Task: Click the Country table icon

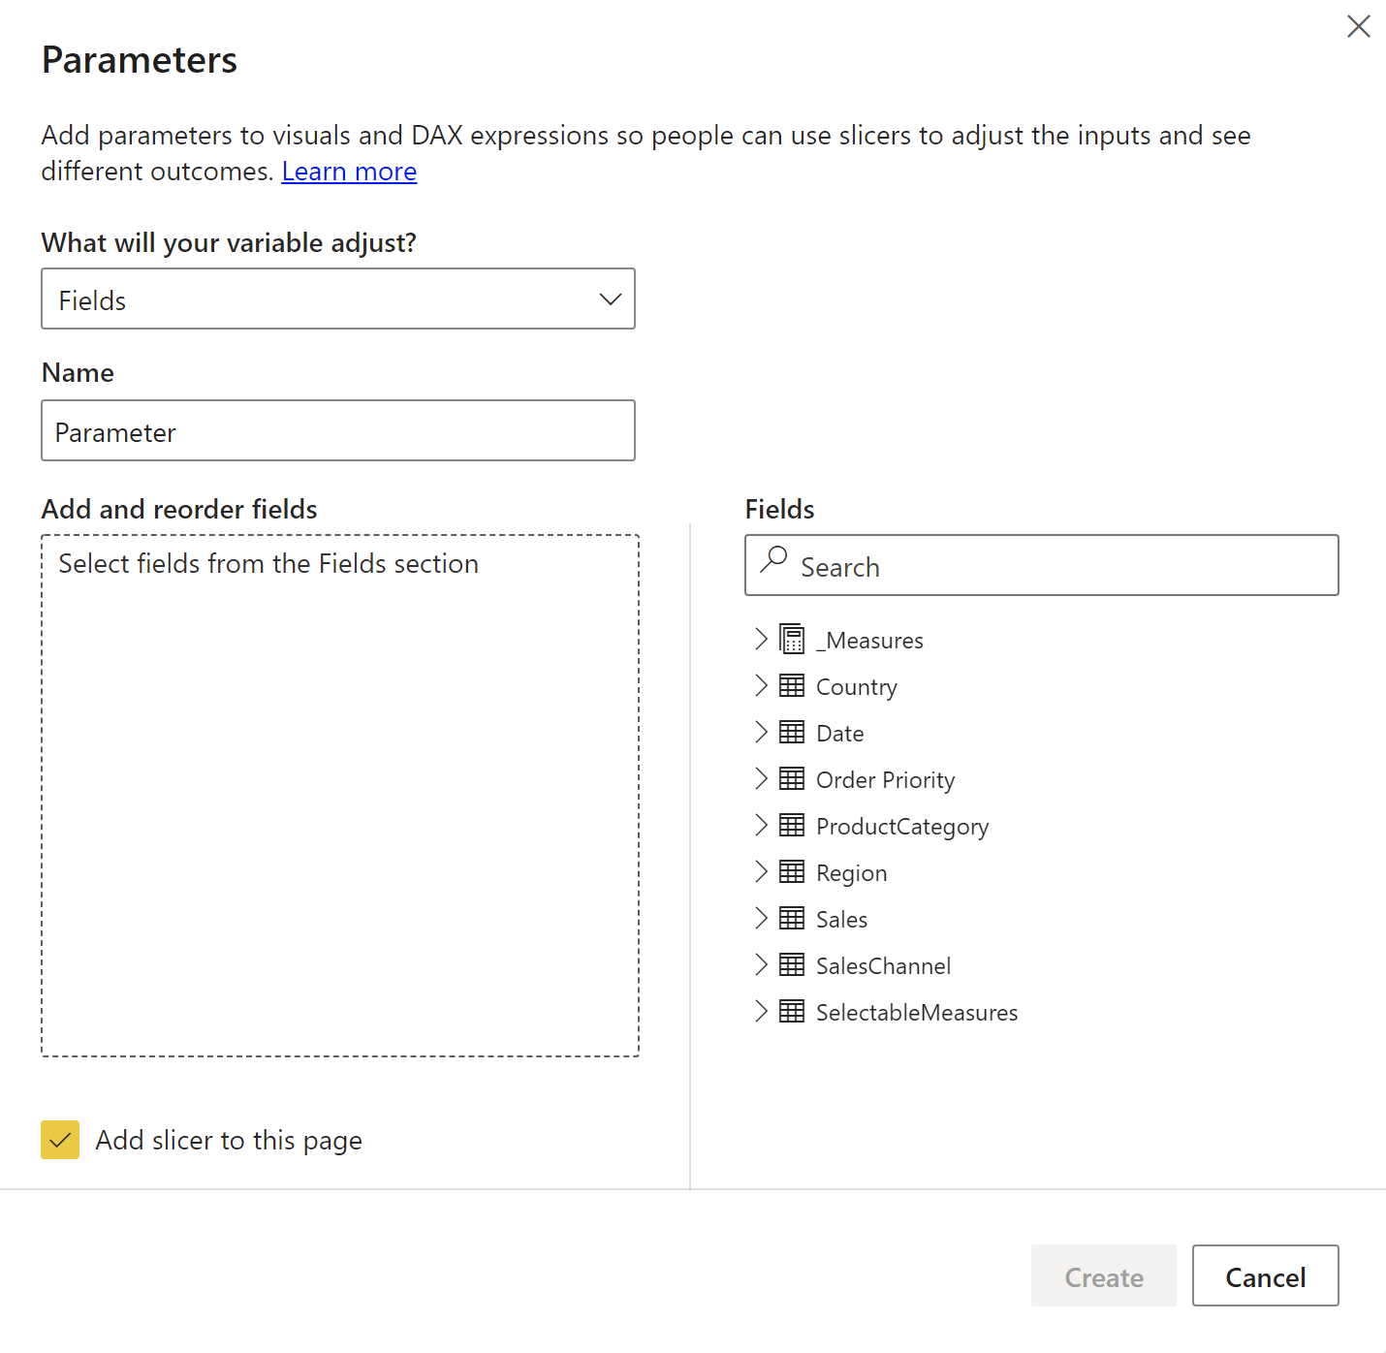Action: click(x=792, y=685)
